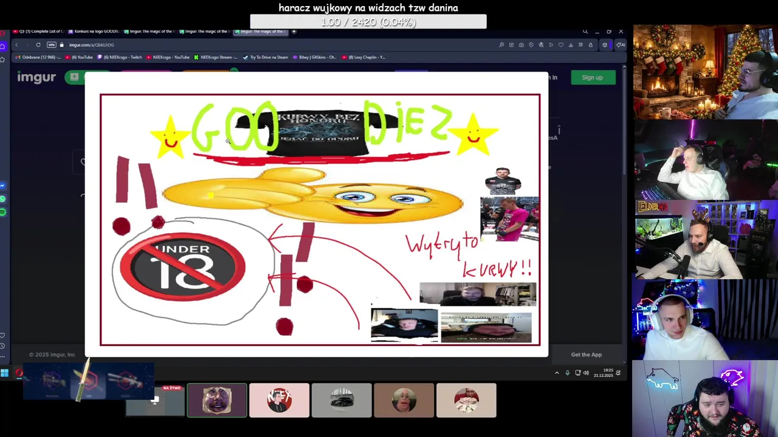Click the contest drawing image
The width and height of the screenshot is (778, 437).
click(320, 220)
